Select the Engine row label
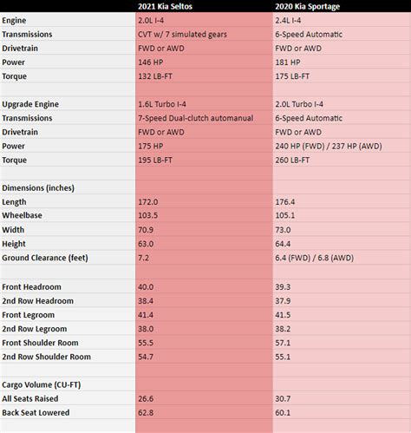The image size is (411, 433). (x=14, y=21)
